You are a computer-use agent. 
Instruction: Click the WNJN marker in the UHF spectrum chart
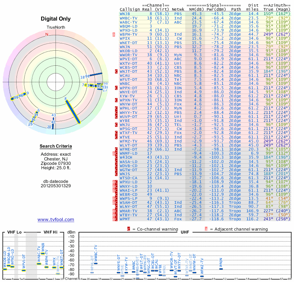pos(221,269)
